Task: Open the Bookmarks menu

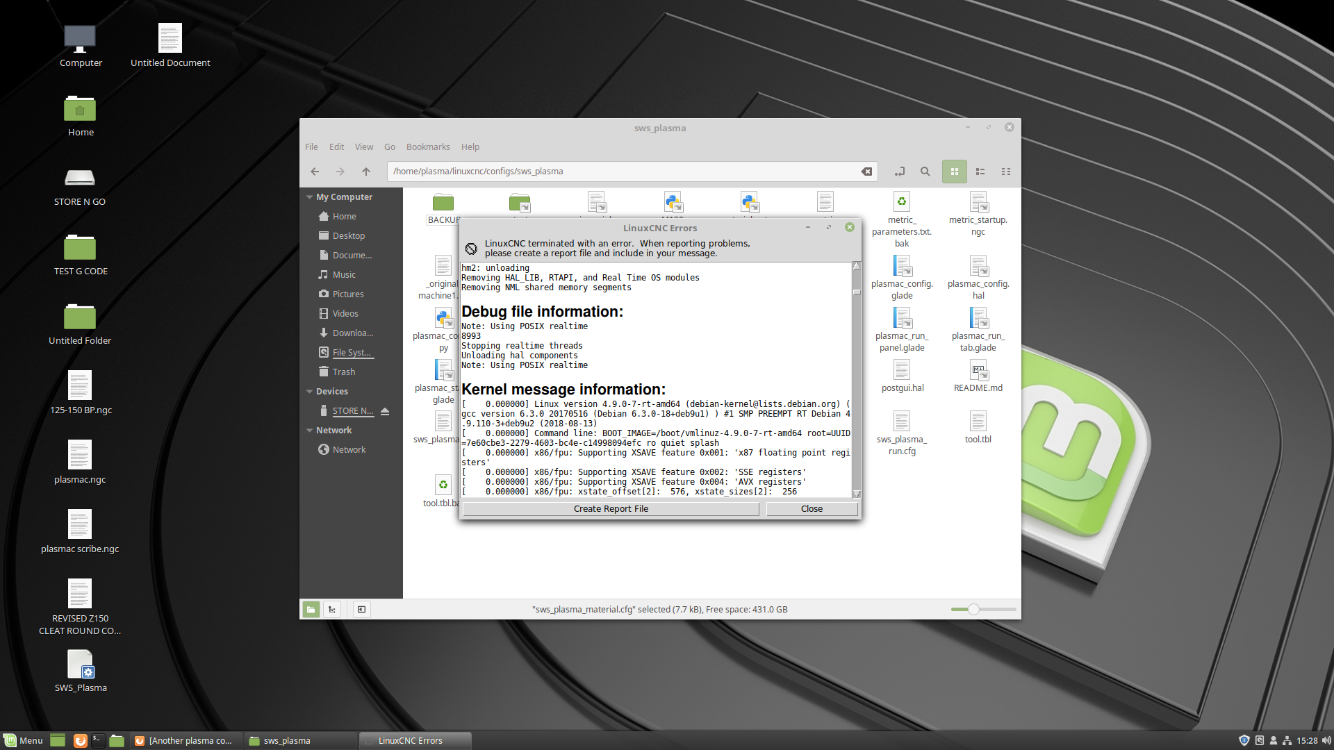Action: coord(428,147)
